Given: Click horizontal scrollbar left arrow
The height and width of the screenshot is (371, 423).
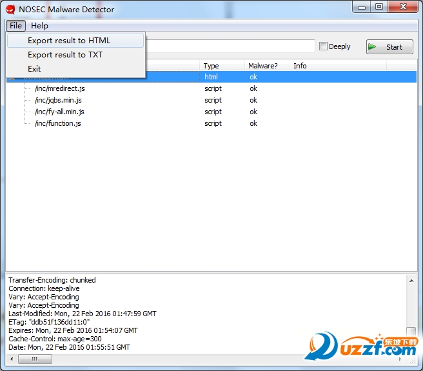Looking at the screenshot, I should (12, 359).
